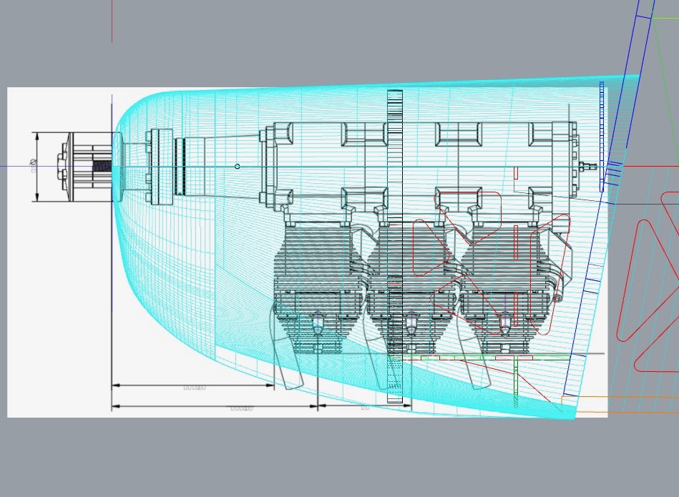Image resolution: width=679 pixels, height=497 pixels.
Task: Click the upper horizontal dimension text at bottom
Action: 195,388
